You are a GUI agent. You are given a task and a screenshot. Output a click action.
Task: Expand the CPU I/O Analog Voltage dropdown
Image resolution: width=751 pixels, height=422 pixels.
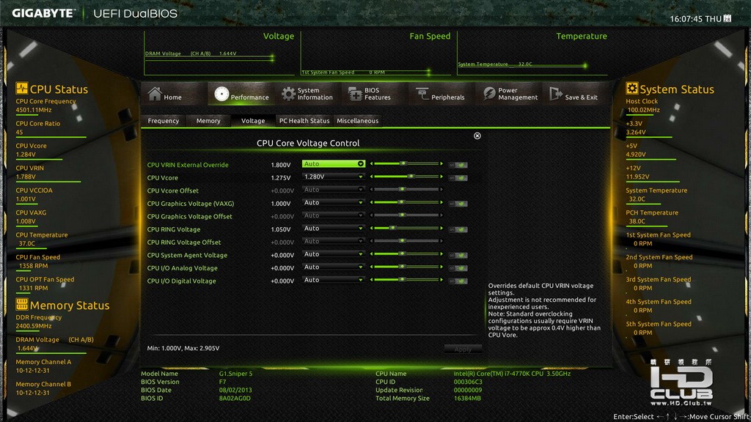[x=334, y=267]
